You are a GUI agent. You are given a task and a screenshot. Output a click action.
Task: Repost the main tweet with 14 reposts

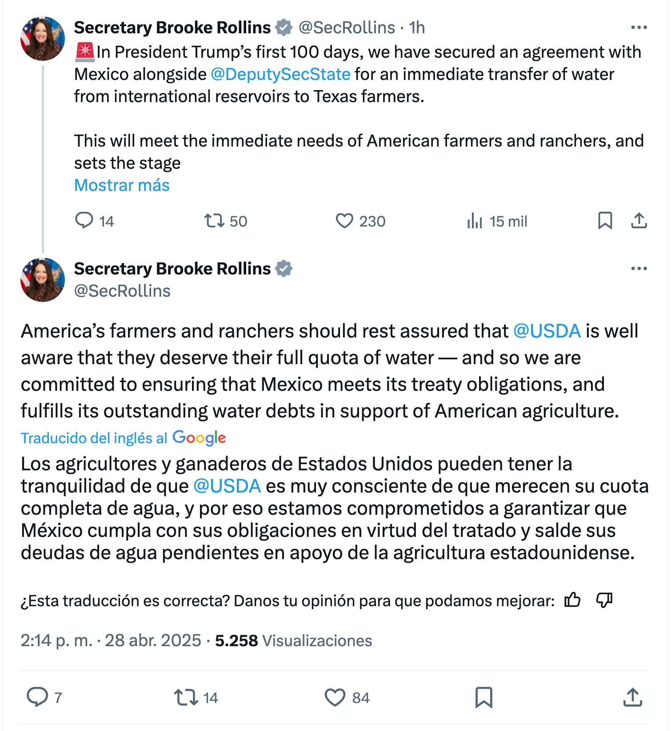(x=186, y=697)
